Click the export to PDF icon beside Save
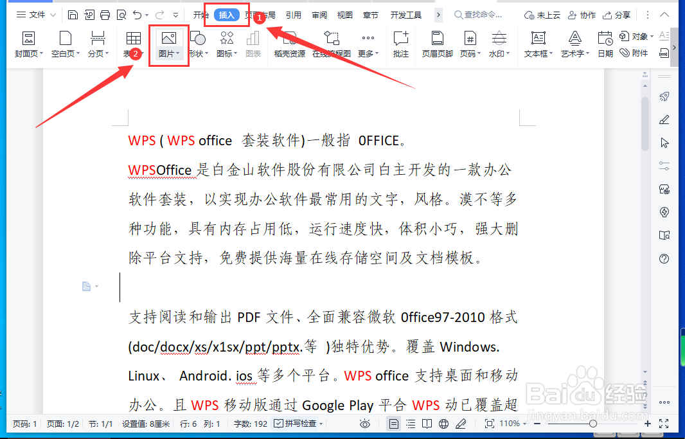Viewport: 685px width, 439px height. click(89, 15)
